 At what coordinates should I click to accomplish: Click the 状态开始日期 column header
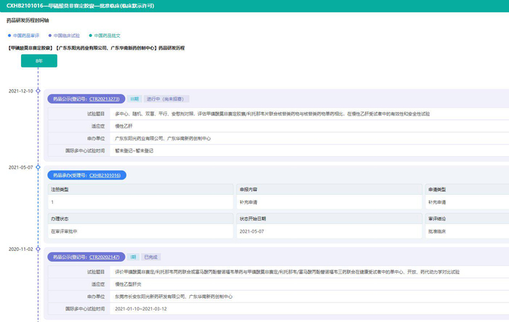pyautogui.click(x=329, y=219)
